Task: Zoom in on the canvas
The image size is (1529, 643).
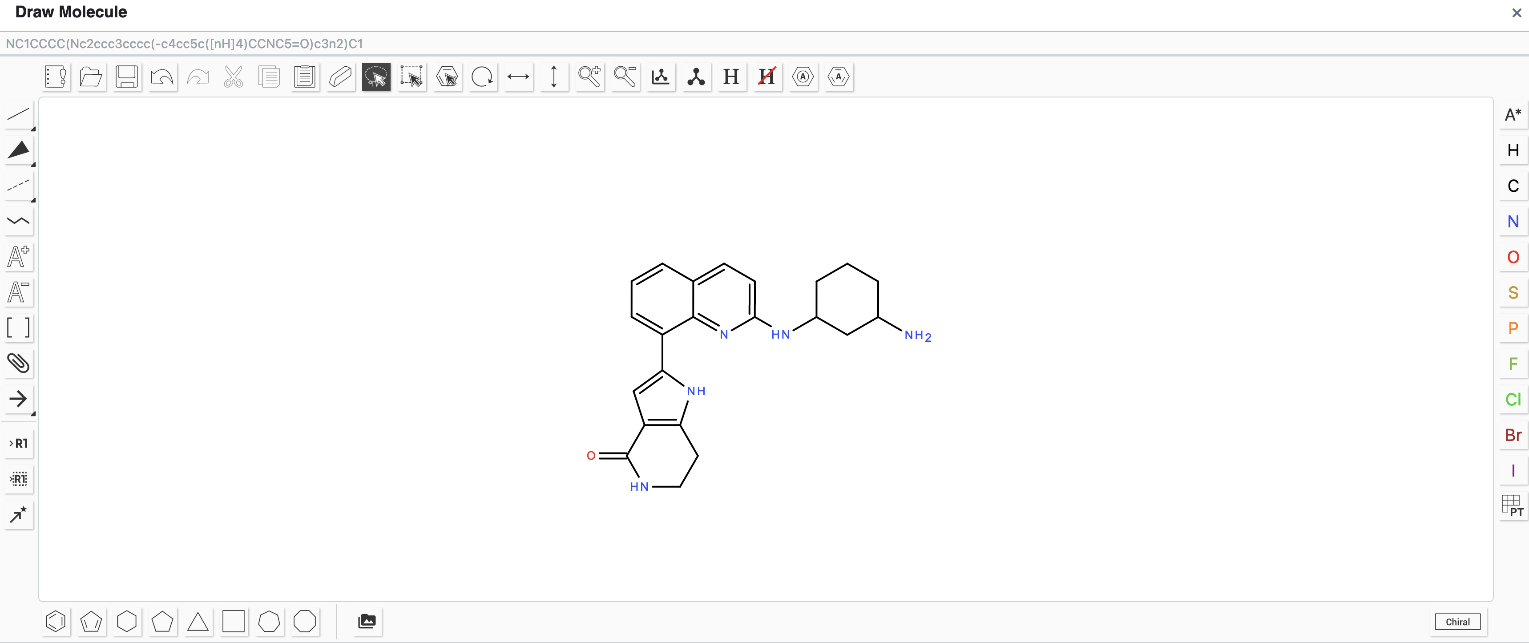Action: (x=589, y=77)
